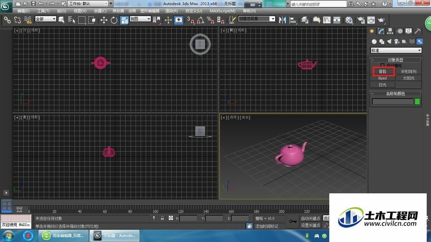Viewport: 431px width, 242px height.
Task: Switch to the Hierarchy panel tab
Action: point(390,31)
